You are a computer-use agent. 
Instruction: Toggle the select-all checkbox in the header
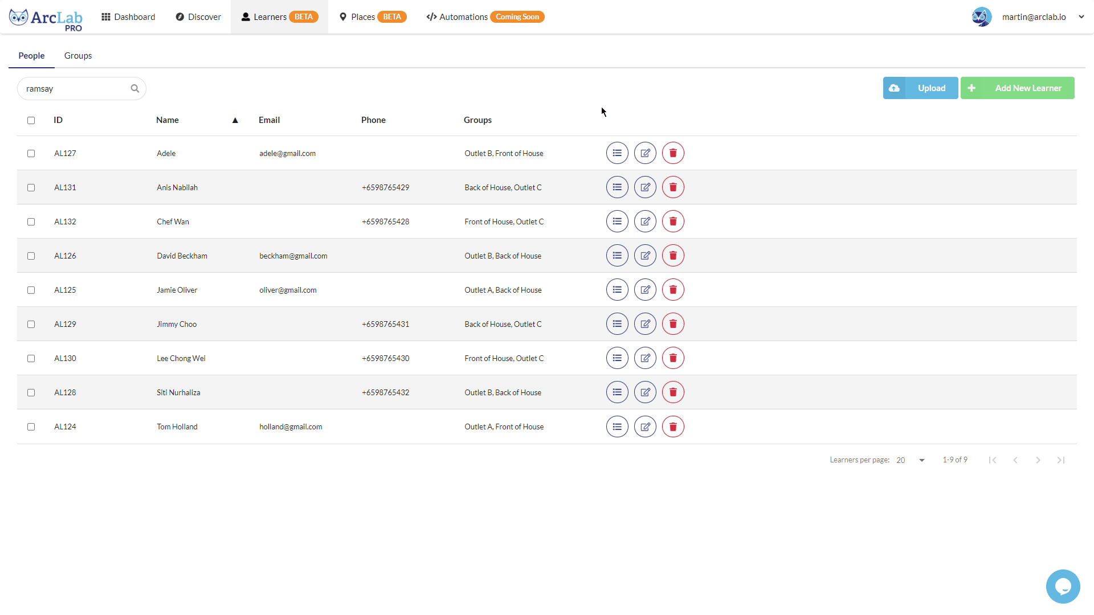point(31,120)
